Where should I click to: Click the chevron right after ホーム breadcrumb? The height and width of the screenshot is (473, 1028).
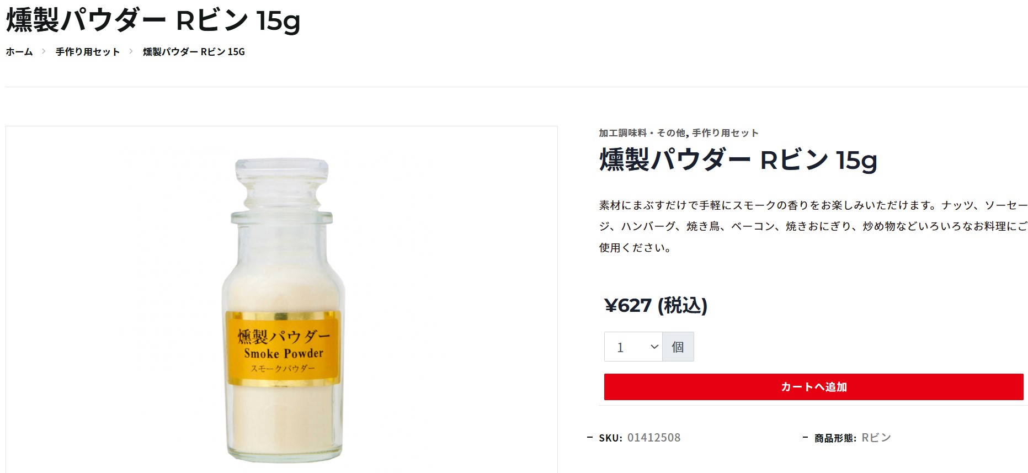[44, 51]
